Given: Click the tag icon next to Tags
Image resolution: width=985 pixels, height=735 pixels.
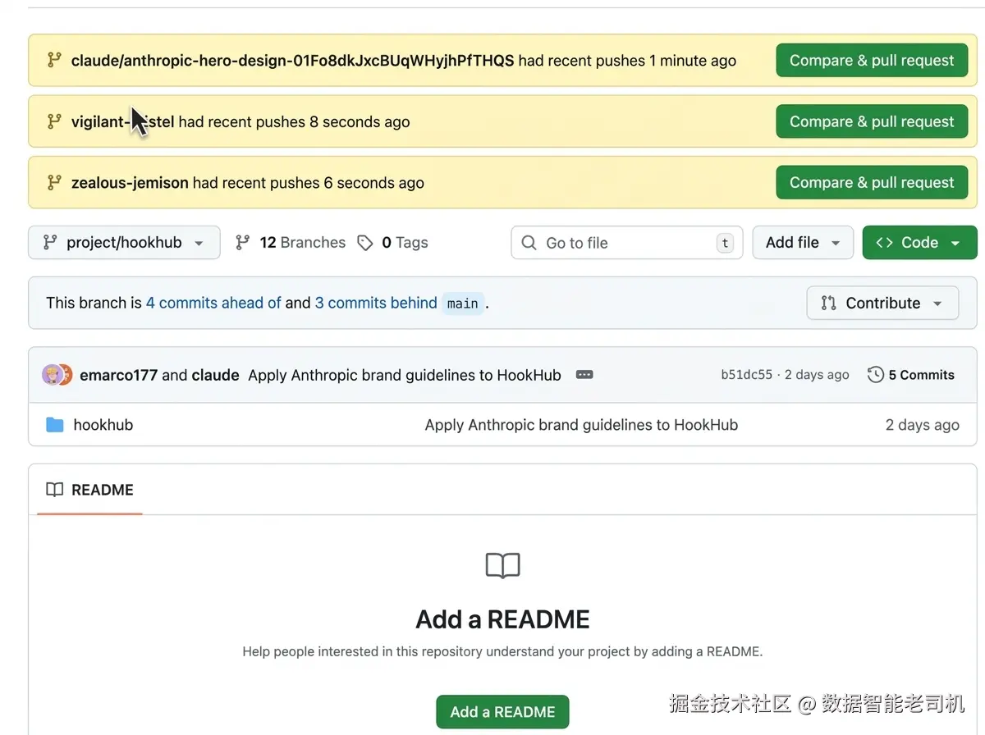Looking at the screenshot, I should coord(365,243).
